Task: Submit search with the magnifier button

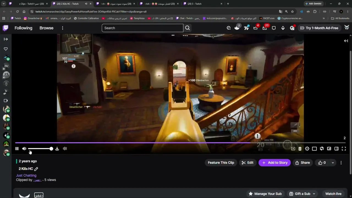Action: (188, 28)
